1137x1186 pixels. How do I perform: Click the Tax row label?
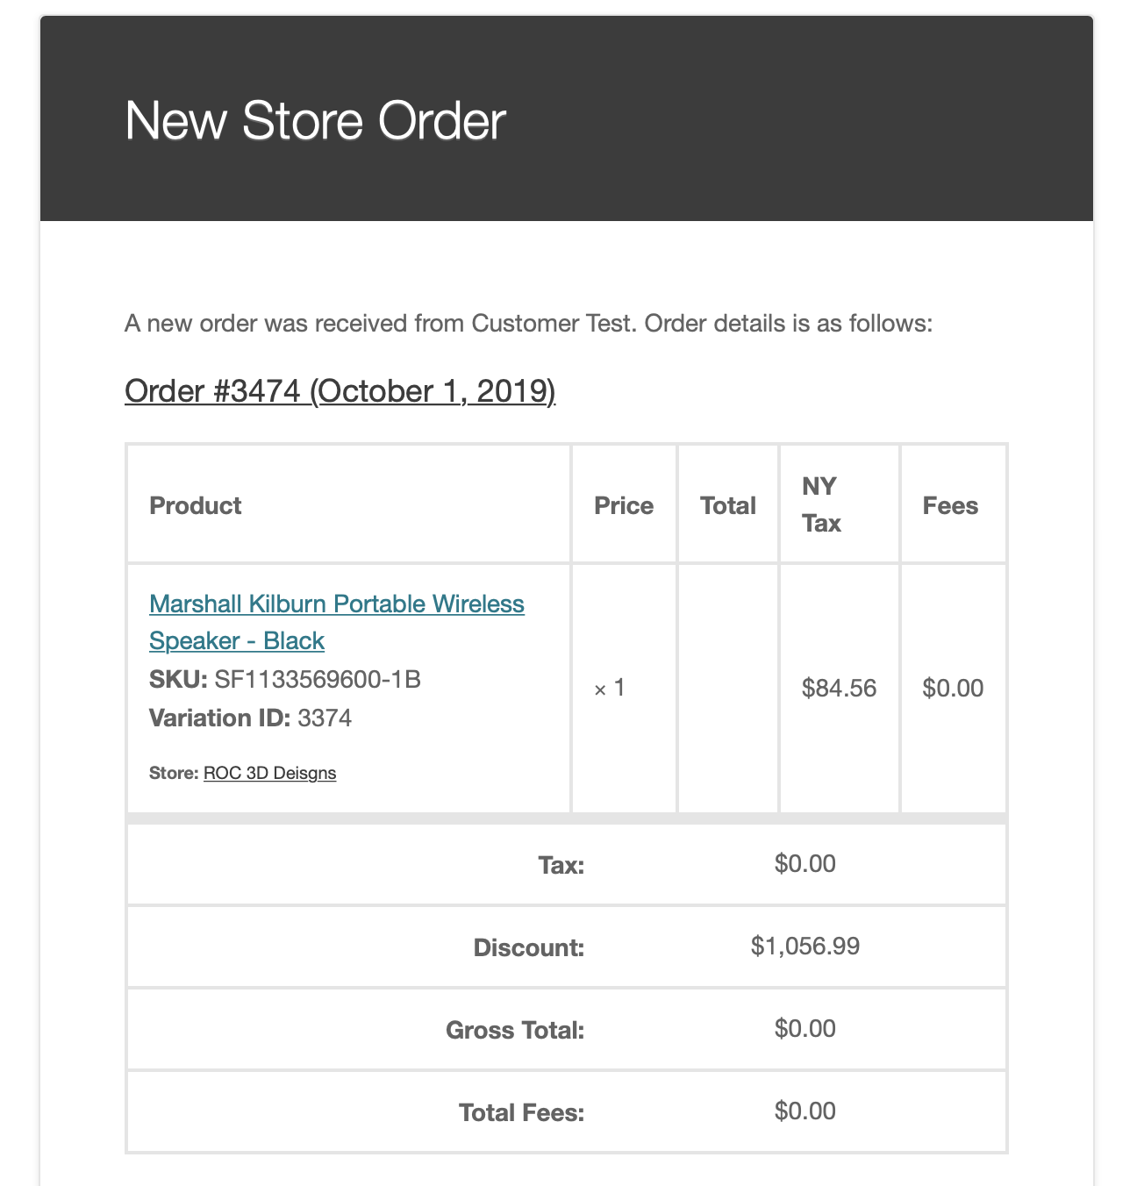click(561, 865)
